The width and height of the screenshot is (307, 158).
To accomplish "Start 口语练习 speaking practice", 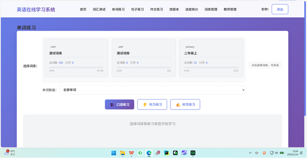I will [x=119, y=105].
